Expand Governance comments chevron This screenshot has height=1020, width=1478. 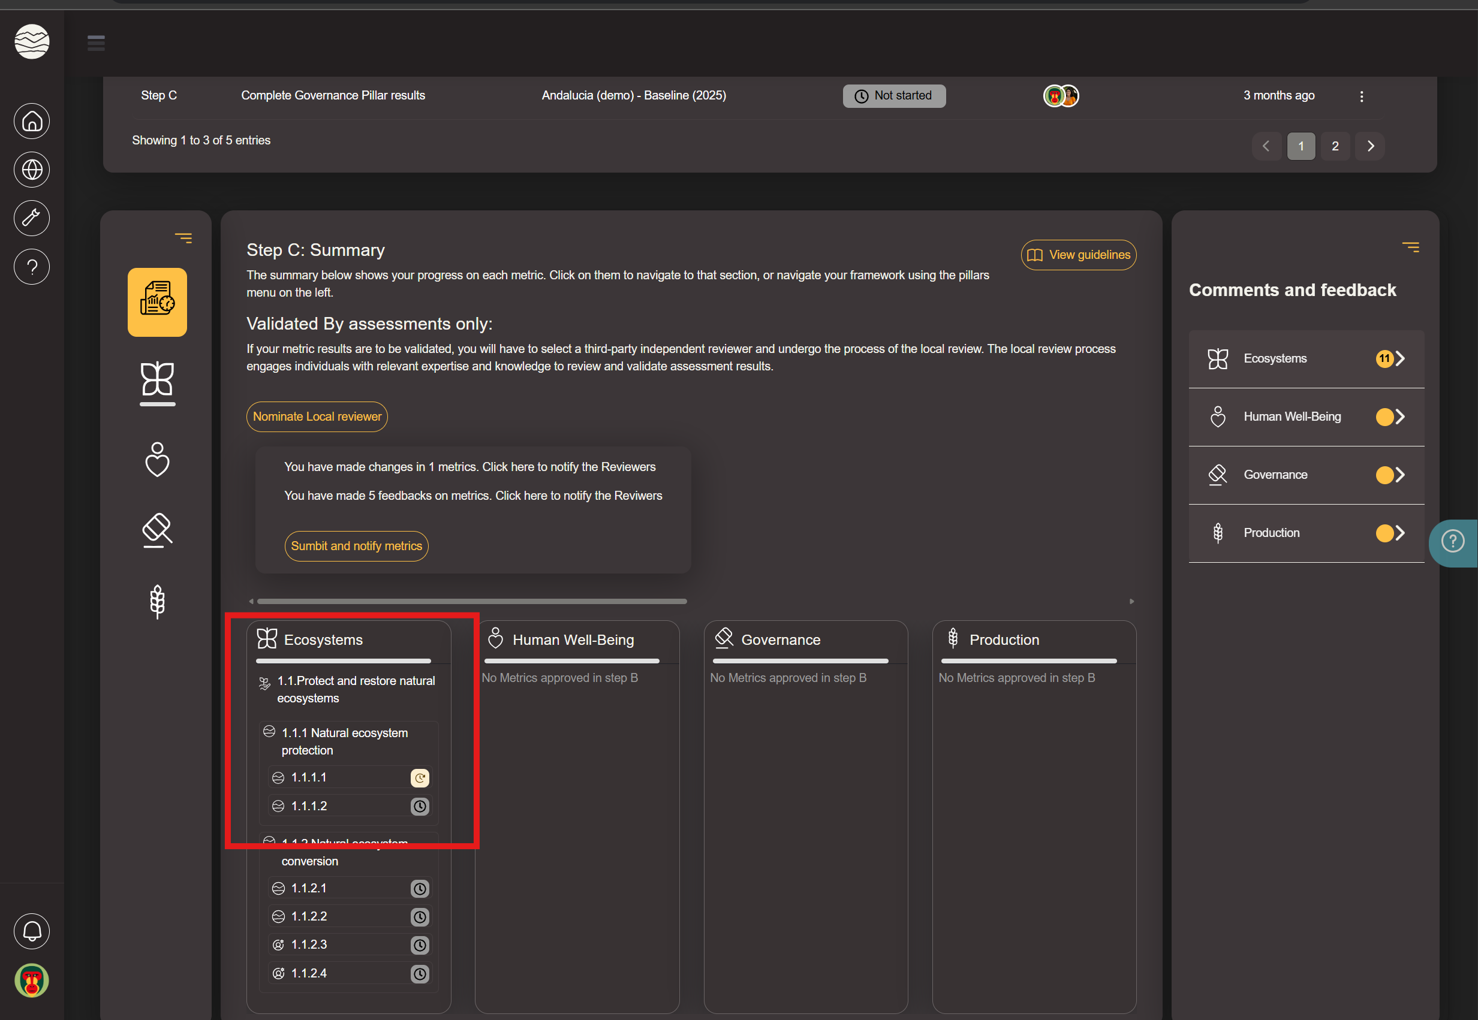[x=1399, y=475]
